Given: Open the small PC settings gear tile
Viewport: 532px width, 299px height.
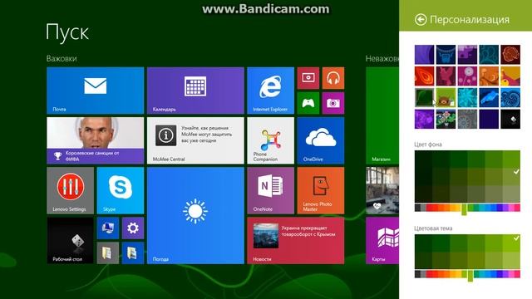Looking at the screenshot, I should (x=133, y=228).
